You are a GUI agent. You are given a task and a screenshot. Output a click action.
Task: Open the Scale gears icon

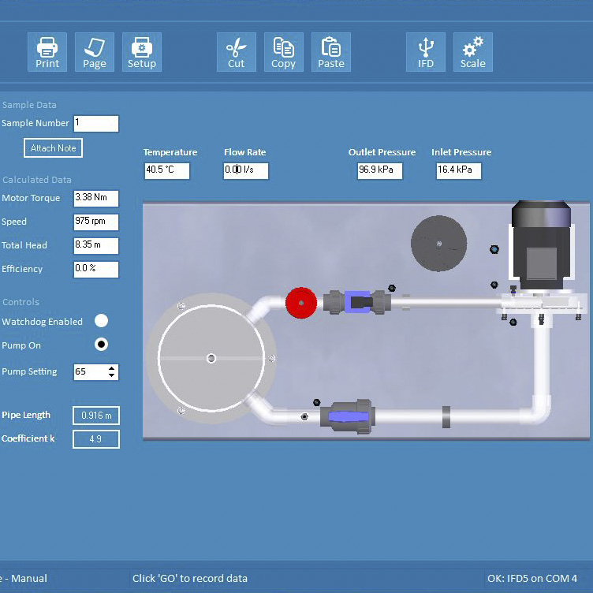(x=473, y=52)
